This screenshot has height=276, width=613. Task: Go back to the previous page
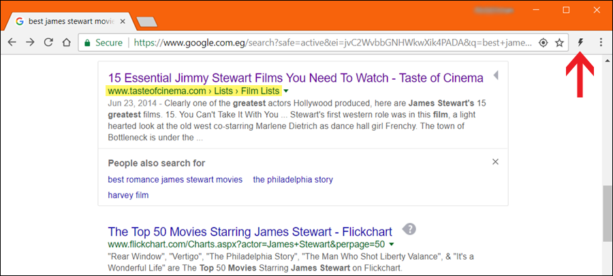12,42
